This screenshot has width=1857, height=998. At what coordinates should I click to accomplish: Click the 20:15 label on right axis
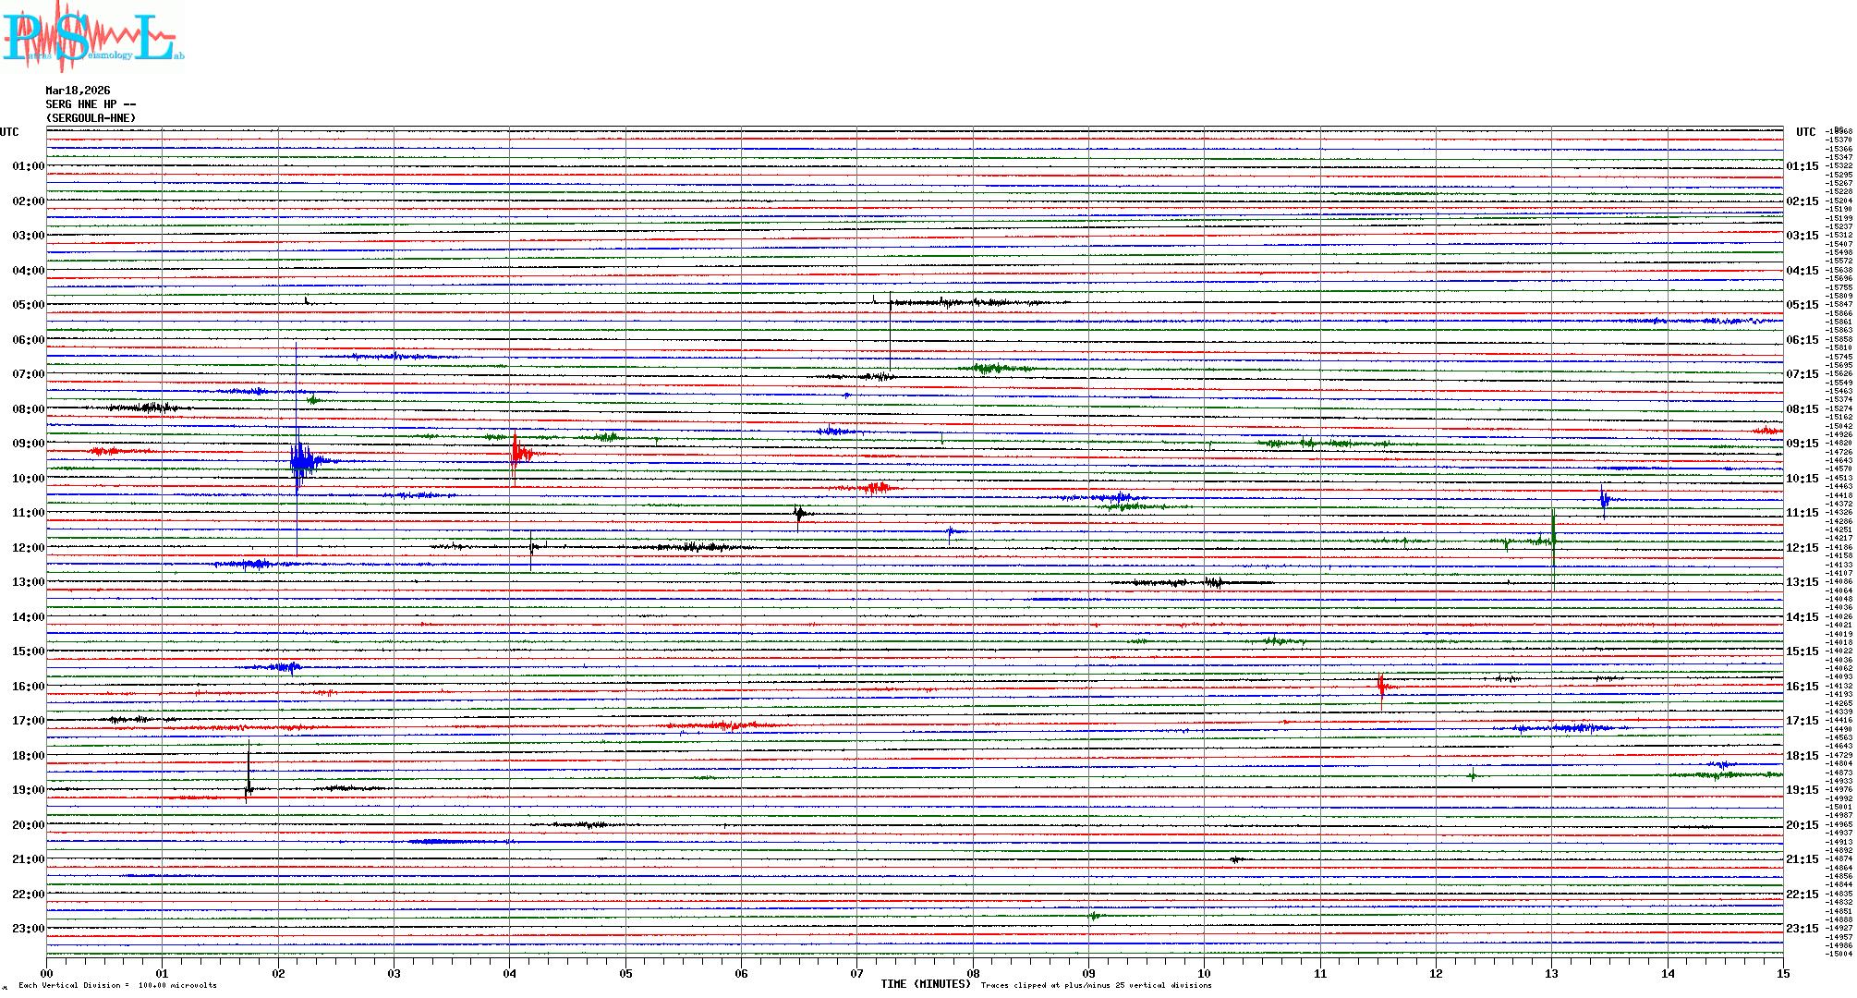tap(1802, 825)
